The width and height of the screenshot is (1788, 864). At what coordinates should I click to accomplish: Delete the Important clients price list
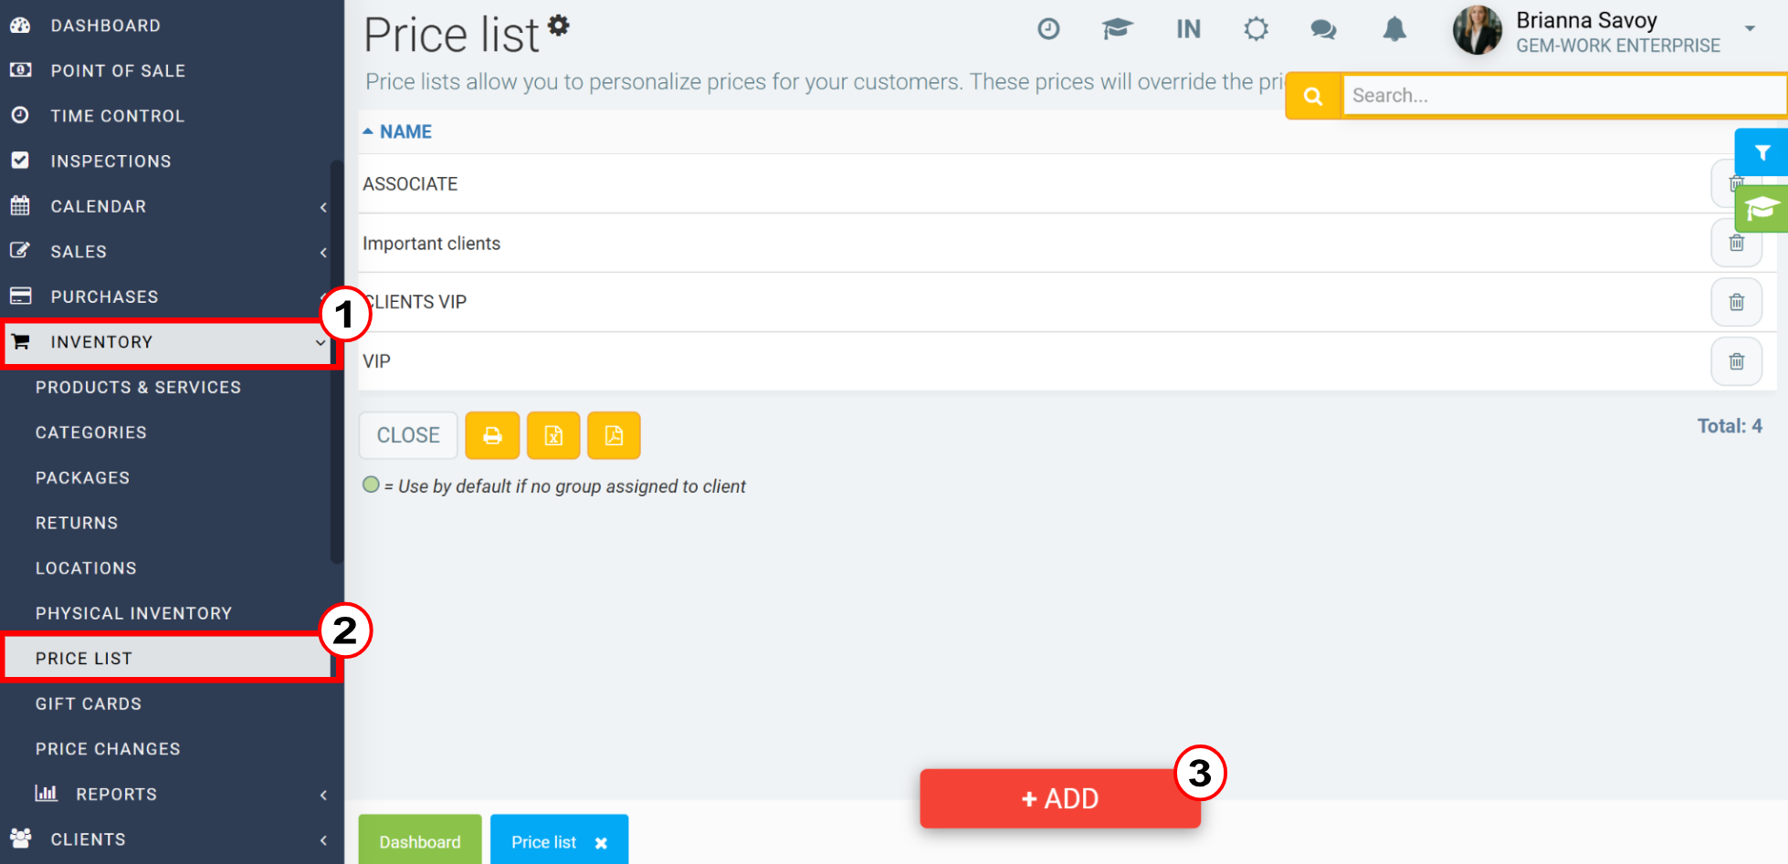pos(1736,243)
